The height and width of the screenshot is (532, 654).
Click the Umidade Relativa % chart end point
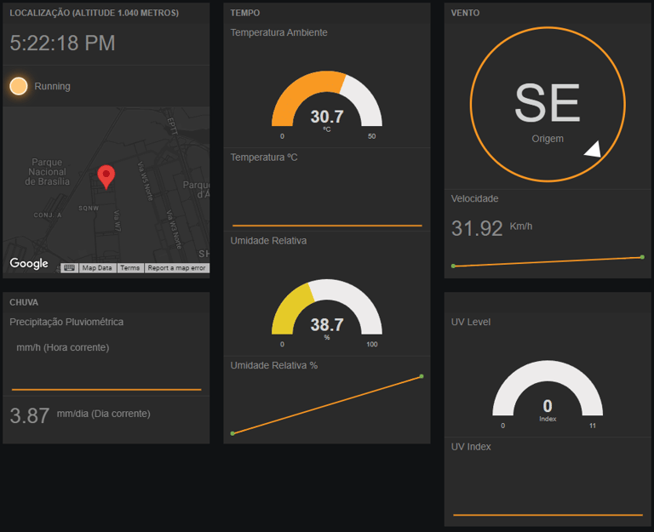[422, 376]
